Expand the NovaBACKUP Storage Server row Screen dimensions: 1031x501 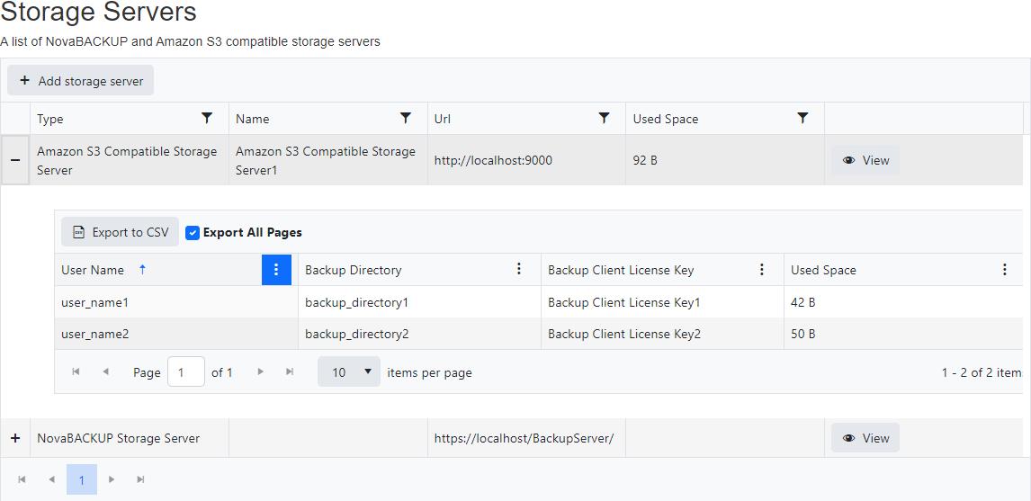point(15,438)
